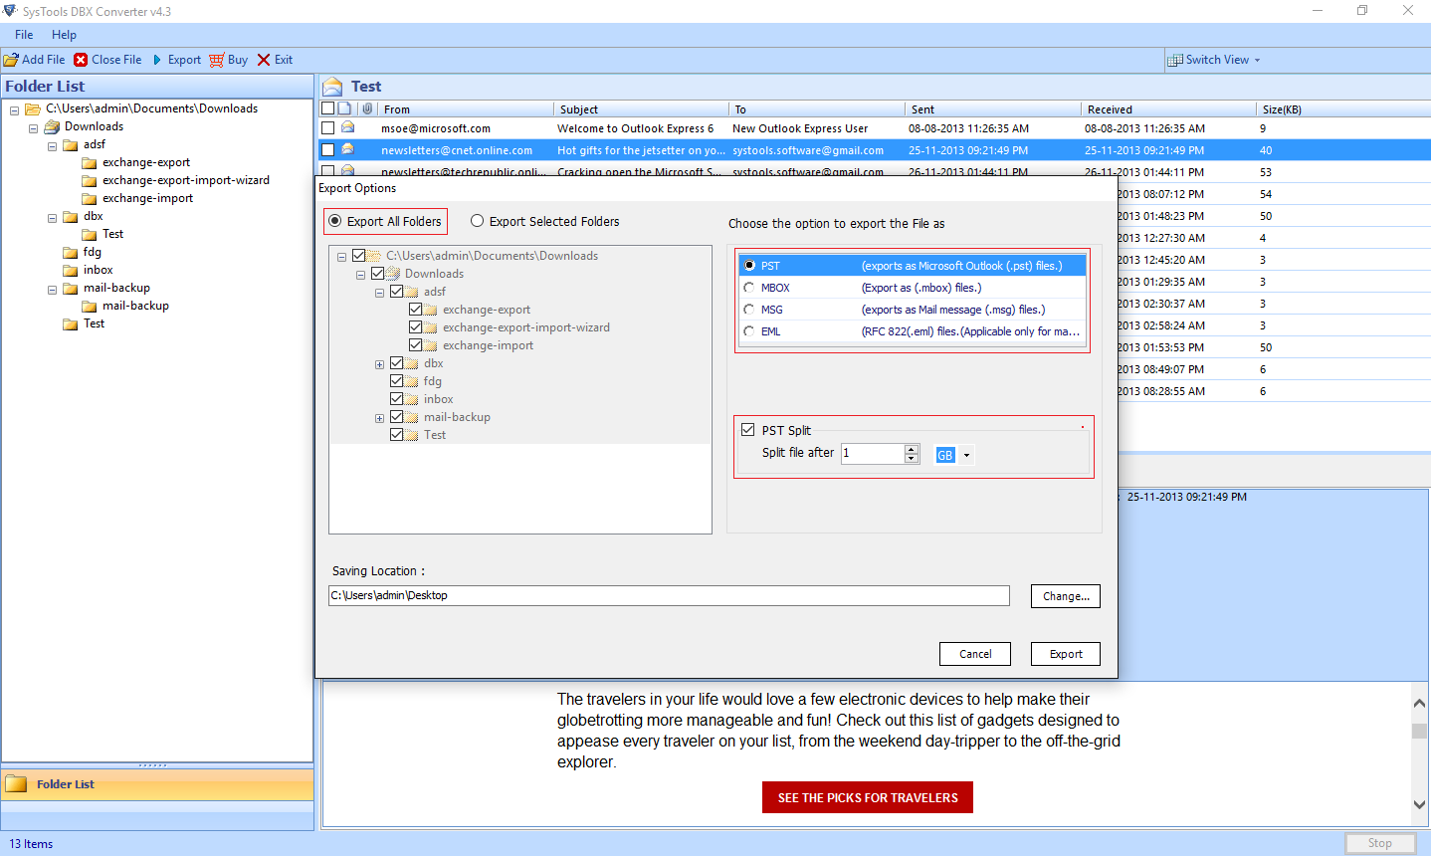
Task: Select Export All Folders radio button
Action: (335, 221)
